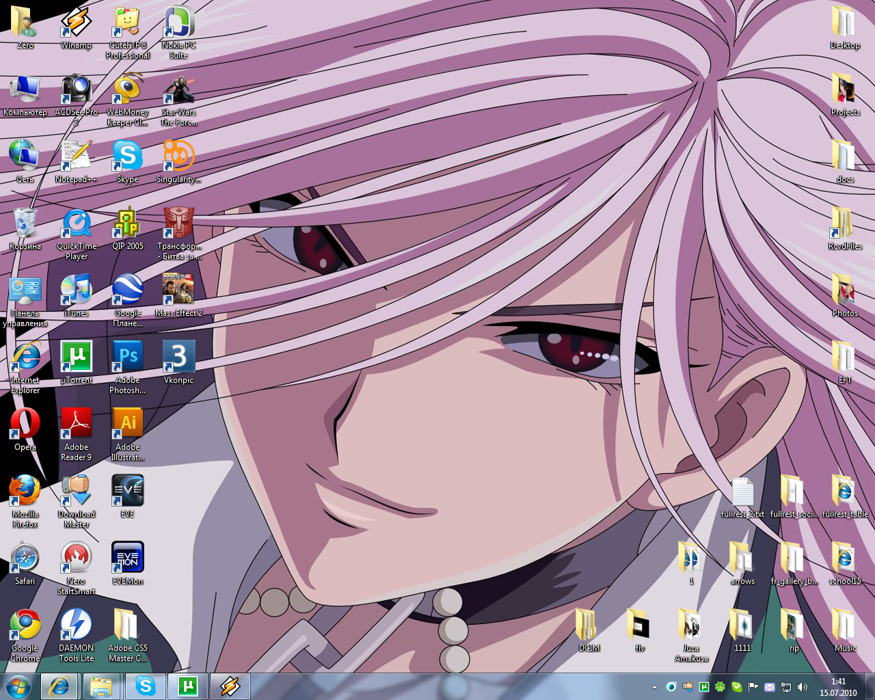The height and width of the screenshot is (700, 875).
Task: Select the Music folder icon
Action: click(x=845, y=630)
